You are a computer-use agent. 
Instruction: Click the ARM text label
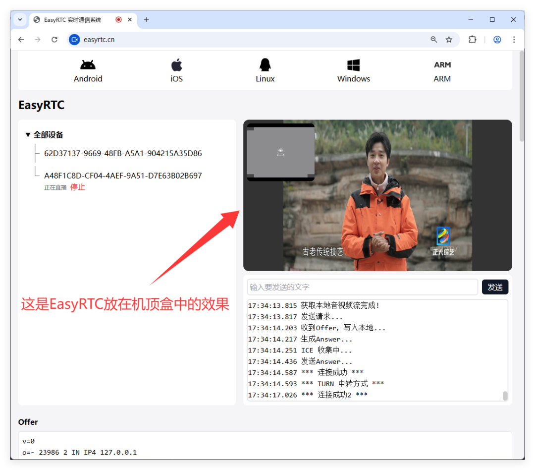(x=442, y=79)
